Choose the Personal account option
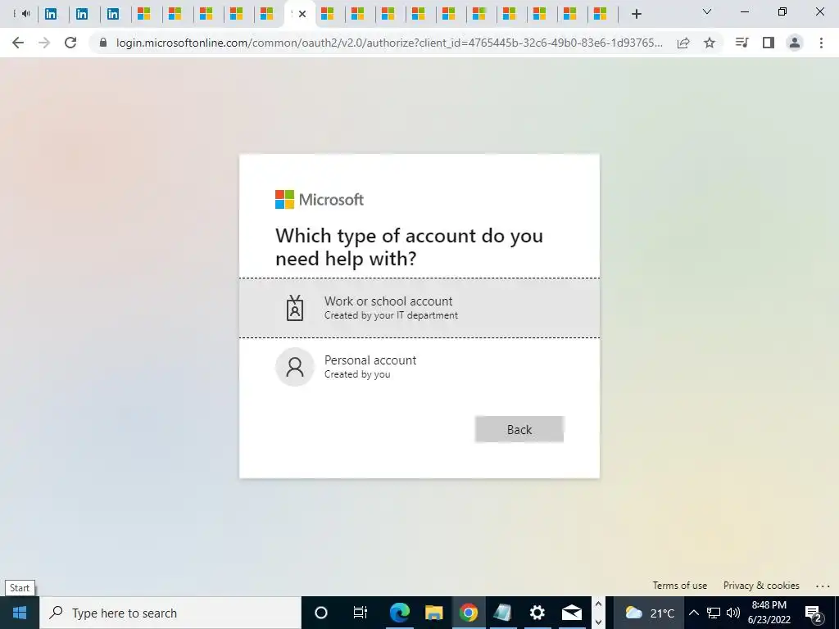Image resolution: width=839 pixels, height=629 pixels. point(419,367)
